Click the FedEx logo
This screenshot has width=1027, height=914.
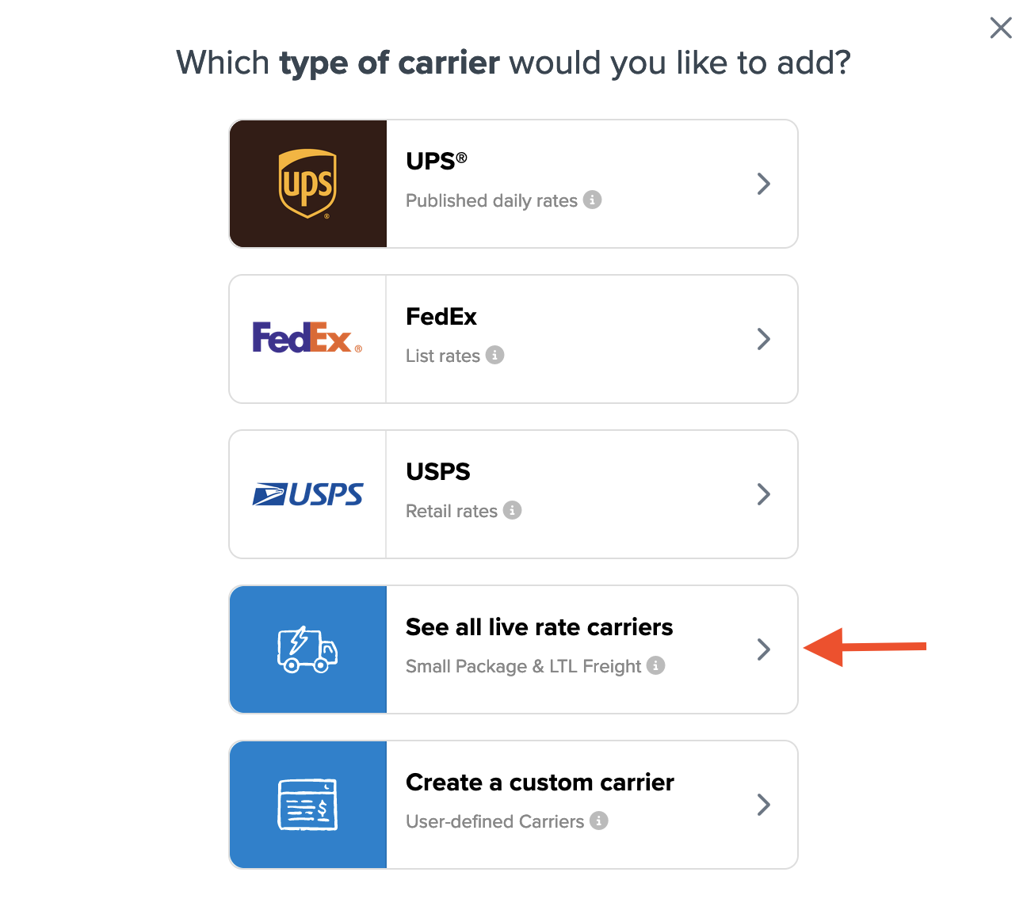click(x=307, y=338)
